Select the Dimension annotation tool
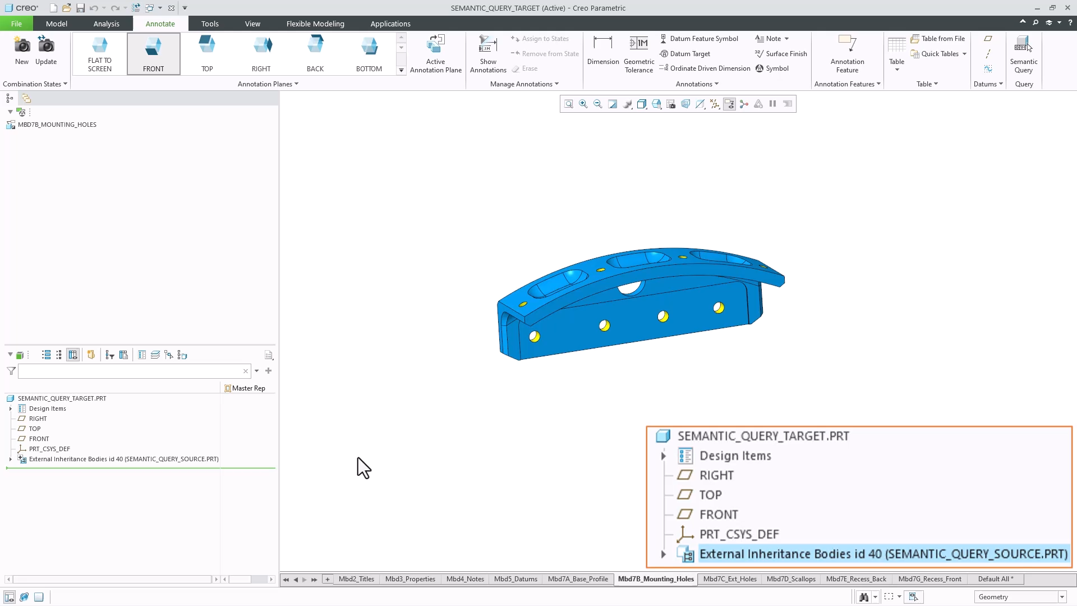The height and width of the screenshot is (606, 1077). 603,50
